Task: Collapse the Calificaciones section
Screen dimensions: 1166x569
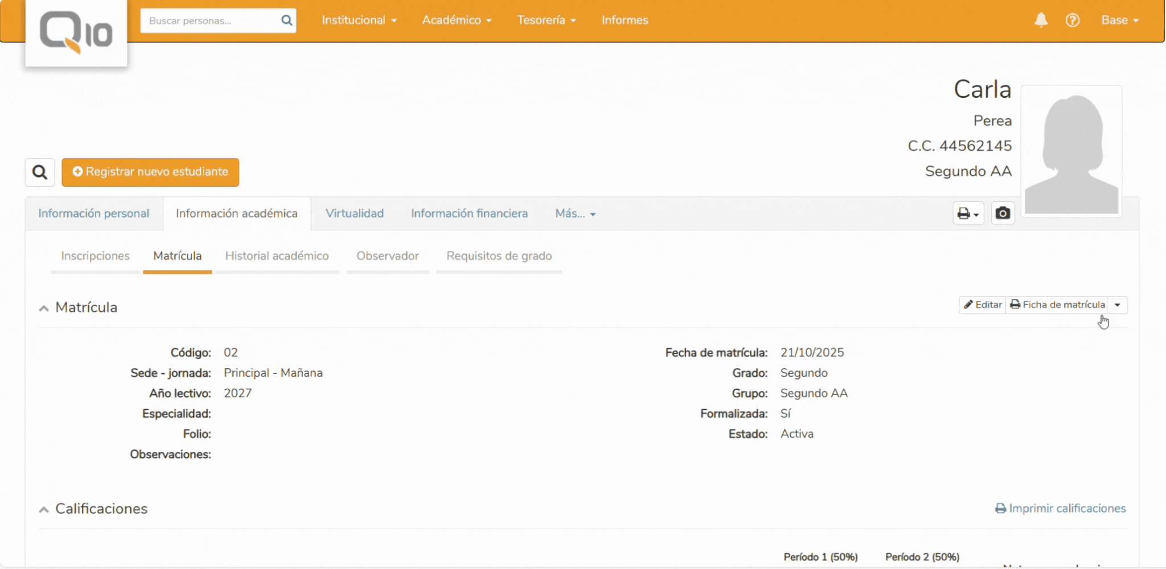Action: point(44,509)
